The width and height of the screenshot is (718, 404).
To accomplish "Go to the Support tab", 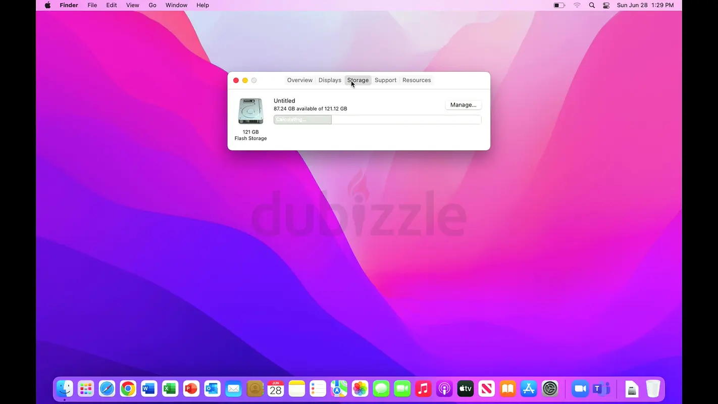I will (385, 80).
